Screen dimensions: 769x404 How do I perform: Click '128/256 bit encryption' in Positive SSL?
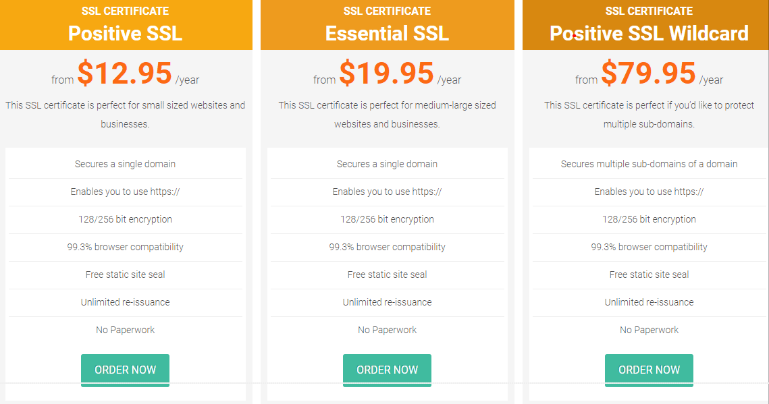coord(125,219)
